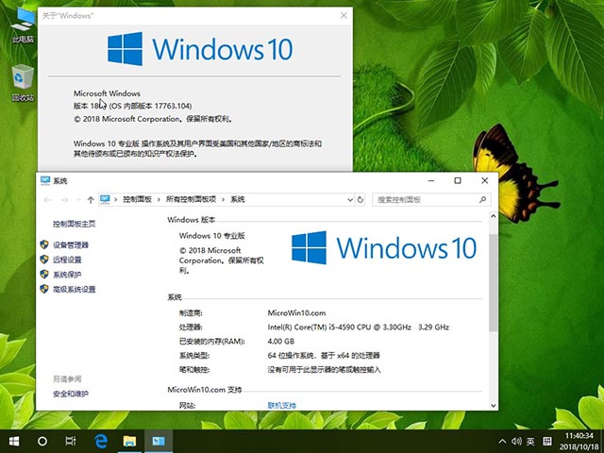The height and width of the screenshot is (453, 604).
Task: Open Cortana search circle on taskbar
Action: [x=42, y=441]
